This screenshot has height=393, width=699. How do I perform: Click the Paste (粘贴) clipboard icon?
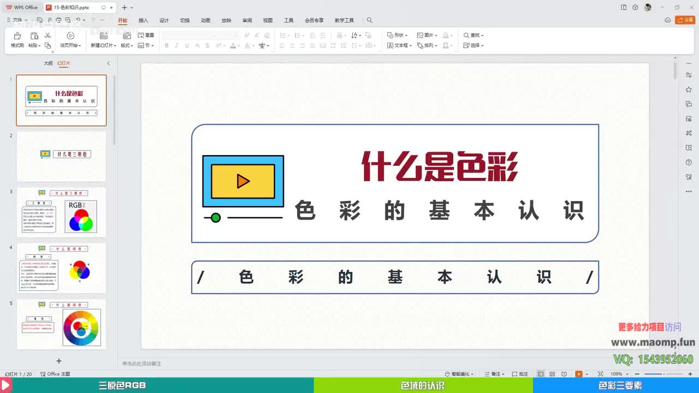click(x=34, y=36)
